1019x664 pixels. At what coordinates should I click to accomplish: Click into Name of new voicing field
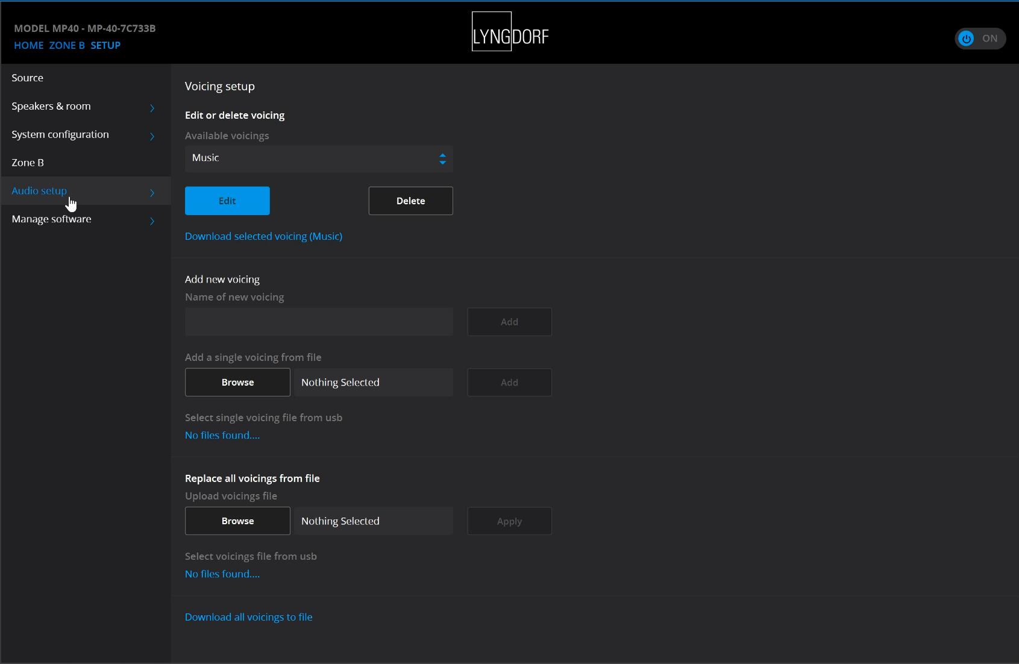click(318, 322)
